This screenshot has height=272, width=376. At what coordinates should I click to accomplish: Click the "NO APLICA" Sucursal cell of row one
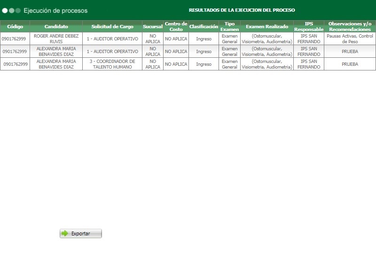coord(153,39)
